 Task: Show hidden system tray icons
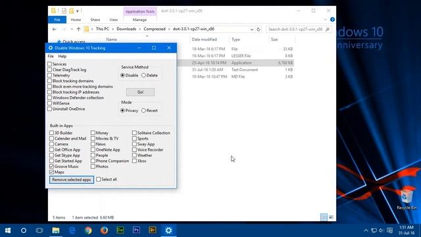tap(366, 230)
